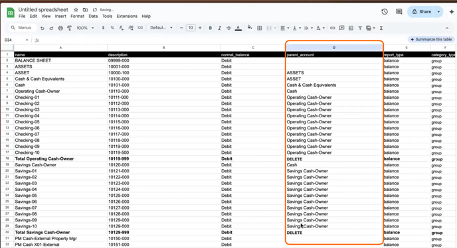Open filter views dropdown
The image size is (457, 248).
[371, 28]
